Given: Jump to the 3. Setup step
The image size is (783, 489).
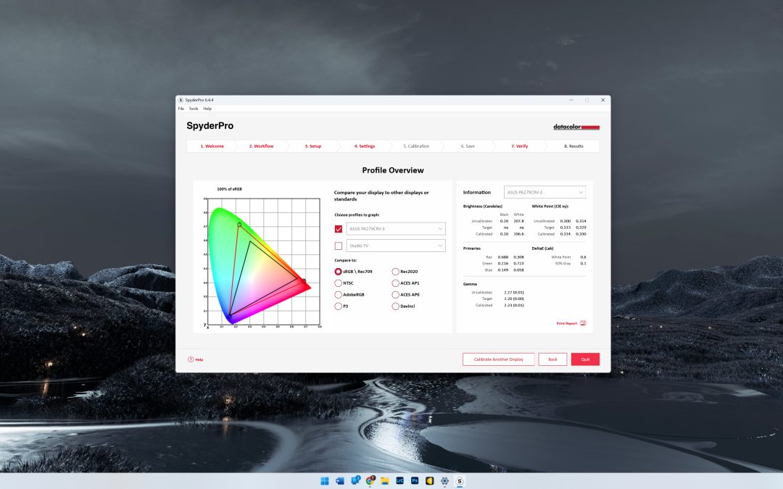Looking at the screenshot, I should click(x=313, y=146).
